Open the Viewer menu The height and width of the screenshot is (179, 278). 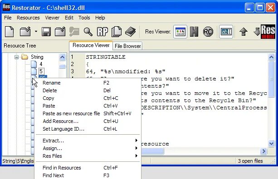click(52, 18)
